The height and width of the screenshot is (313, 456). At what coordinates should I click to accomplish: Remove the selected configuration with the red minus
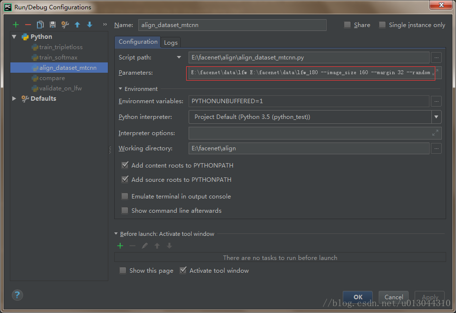coord(28,25)
